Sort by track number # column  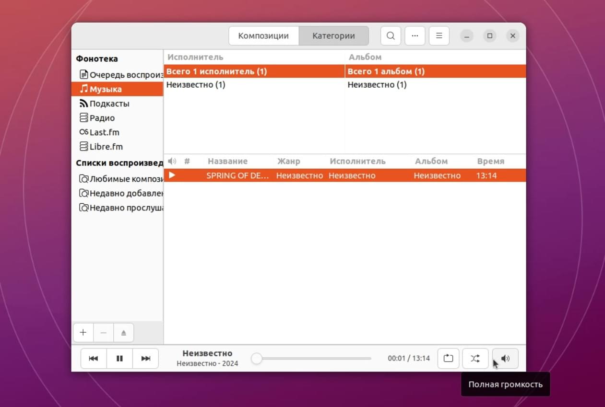(187, 162)
